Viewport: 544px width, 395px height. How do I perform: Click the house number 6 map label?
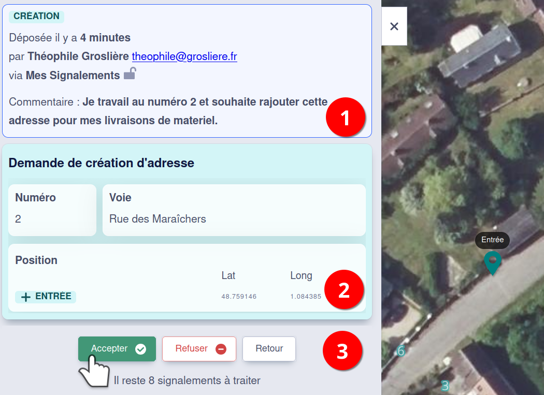coord(400,352)
